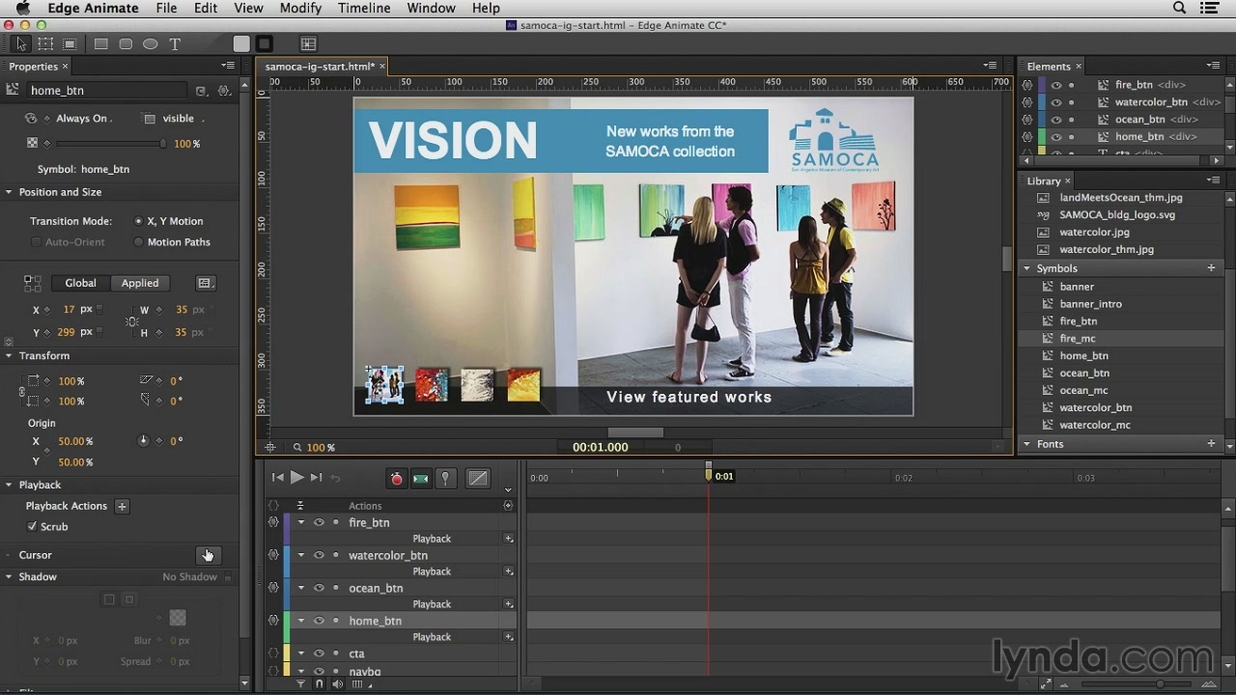Image resolution: width=1236 pixels, height=695 pixels.
Task: Open the Always On dropdown
Action: (x=83, y=119)
